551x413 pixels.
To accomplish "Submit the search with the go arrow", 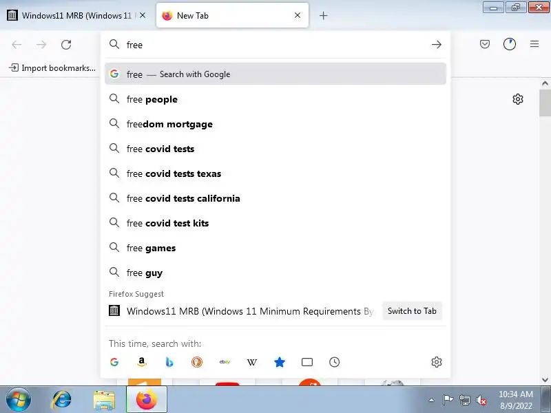I will 437,45.
